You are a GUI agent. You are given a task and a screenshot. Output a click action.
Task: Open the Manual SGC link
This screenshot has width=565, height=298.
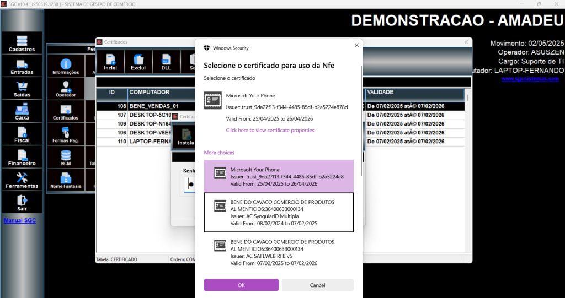click(x=20, y=220)
